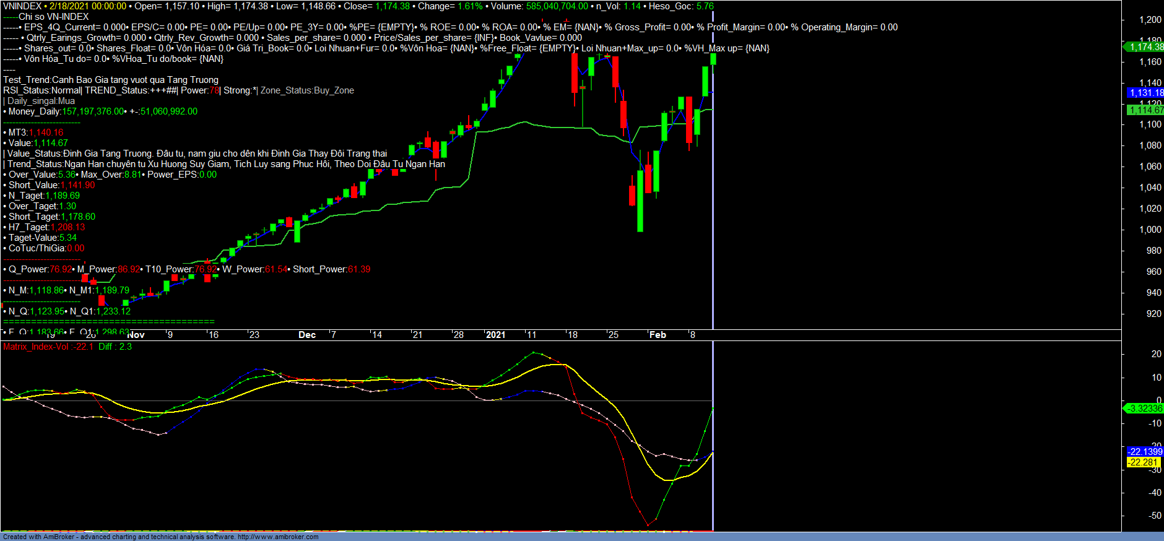This screenshot has height=541, width=1164.
Task: Click the 1,200 label on the price axis
Action: tap(1150, 20)
